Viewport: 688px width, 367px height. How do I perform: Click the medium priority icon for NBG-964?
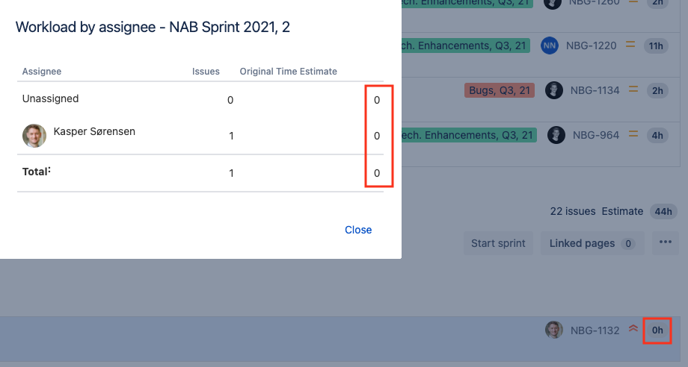click(633, 134)
